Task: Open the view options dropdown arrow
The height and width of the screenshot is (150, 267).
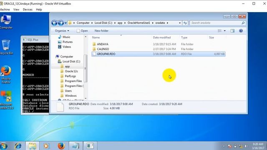Action: click(x=224, y=31)
